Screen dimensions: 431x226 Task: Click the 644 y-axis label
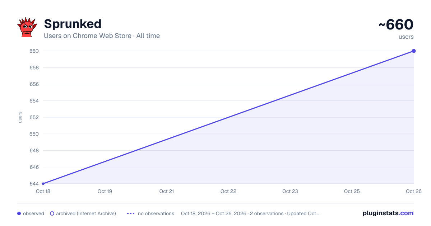(x=34, y=184)
